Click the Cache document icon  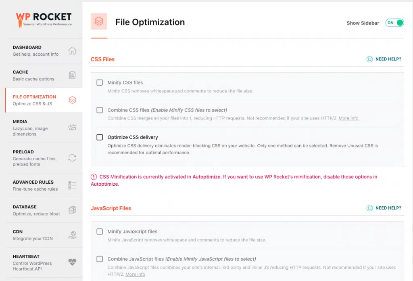72,75
